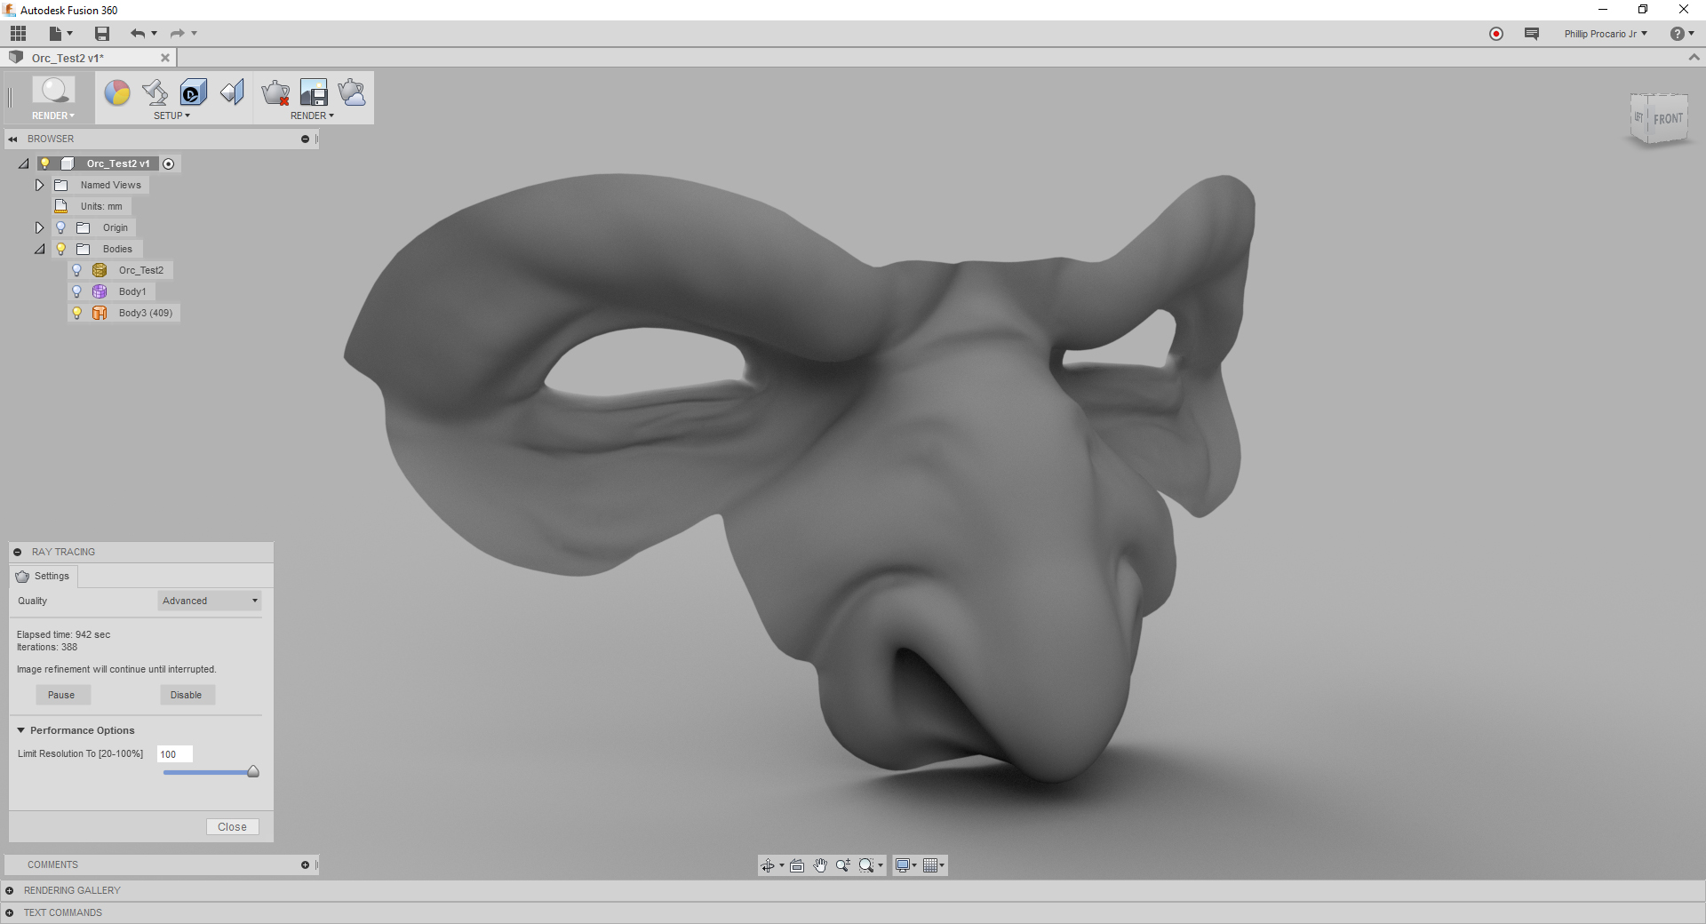Select the Settings tab in Ray Tracing
The height and width of the screenshot is (924, 1706).
click(x=44, y=577)
